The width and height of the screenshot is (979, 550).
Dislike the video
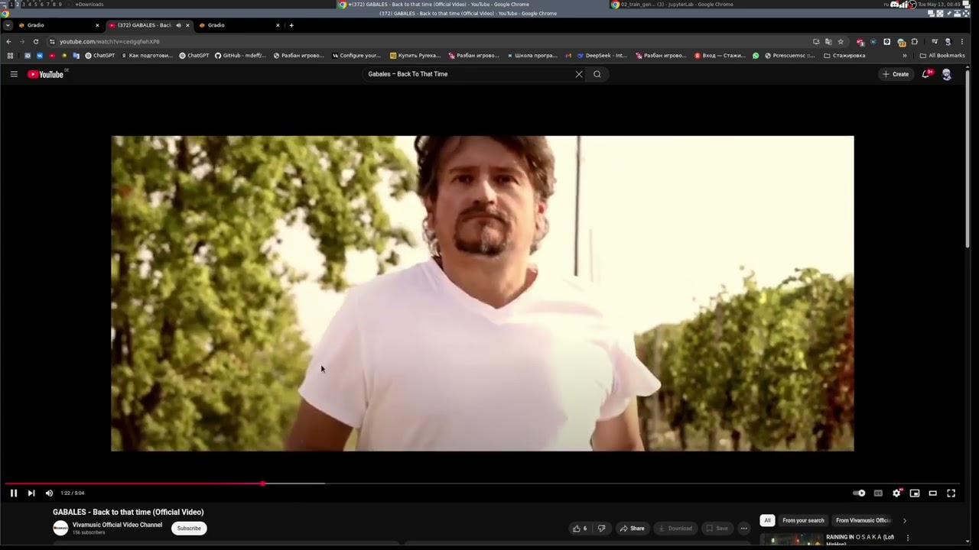601,528
